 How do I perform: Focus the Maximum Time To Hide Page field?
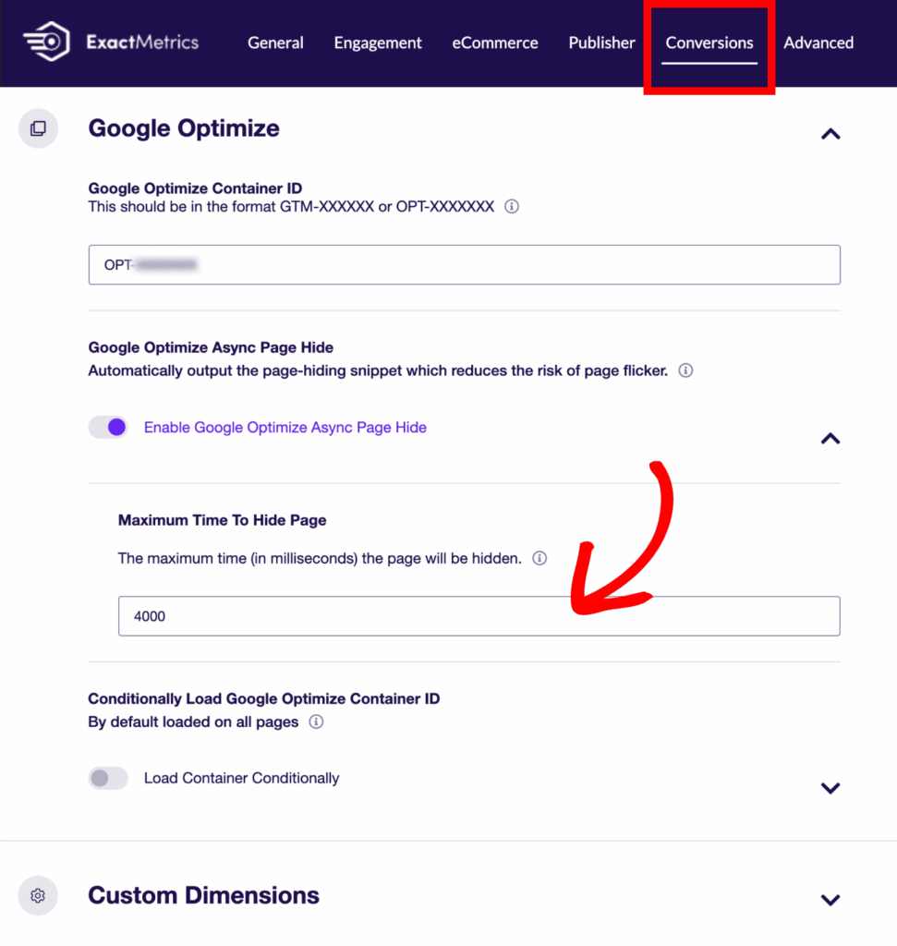pos(479,616)
